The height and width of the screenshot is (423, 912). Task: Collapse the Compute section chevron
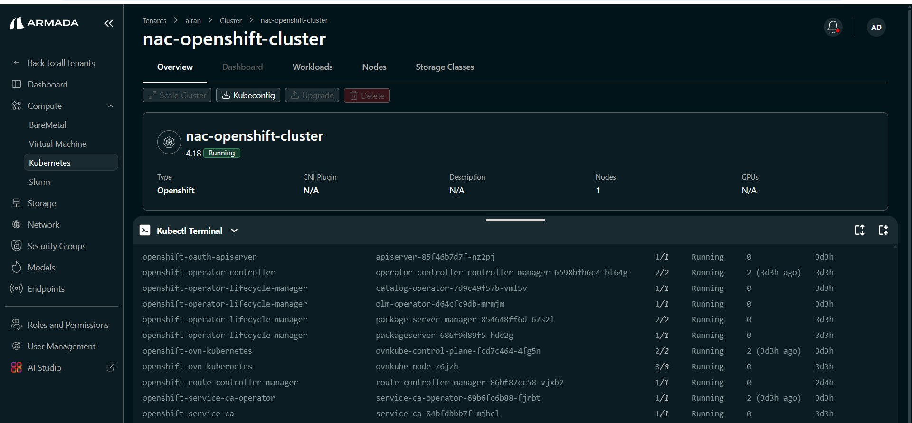point(111,106)
